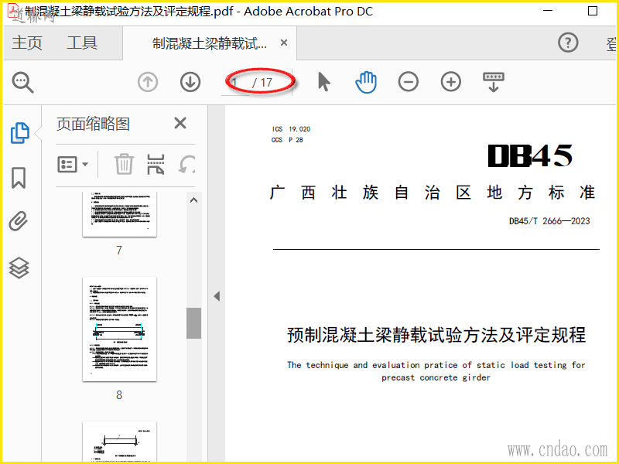The image size is (619, 464).
Task: Select the page 8 thumbnail
Action: click(119, 329)
